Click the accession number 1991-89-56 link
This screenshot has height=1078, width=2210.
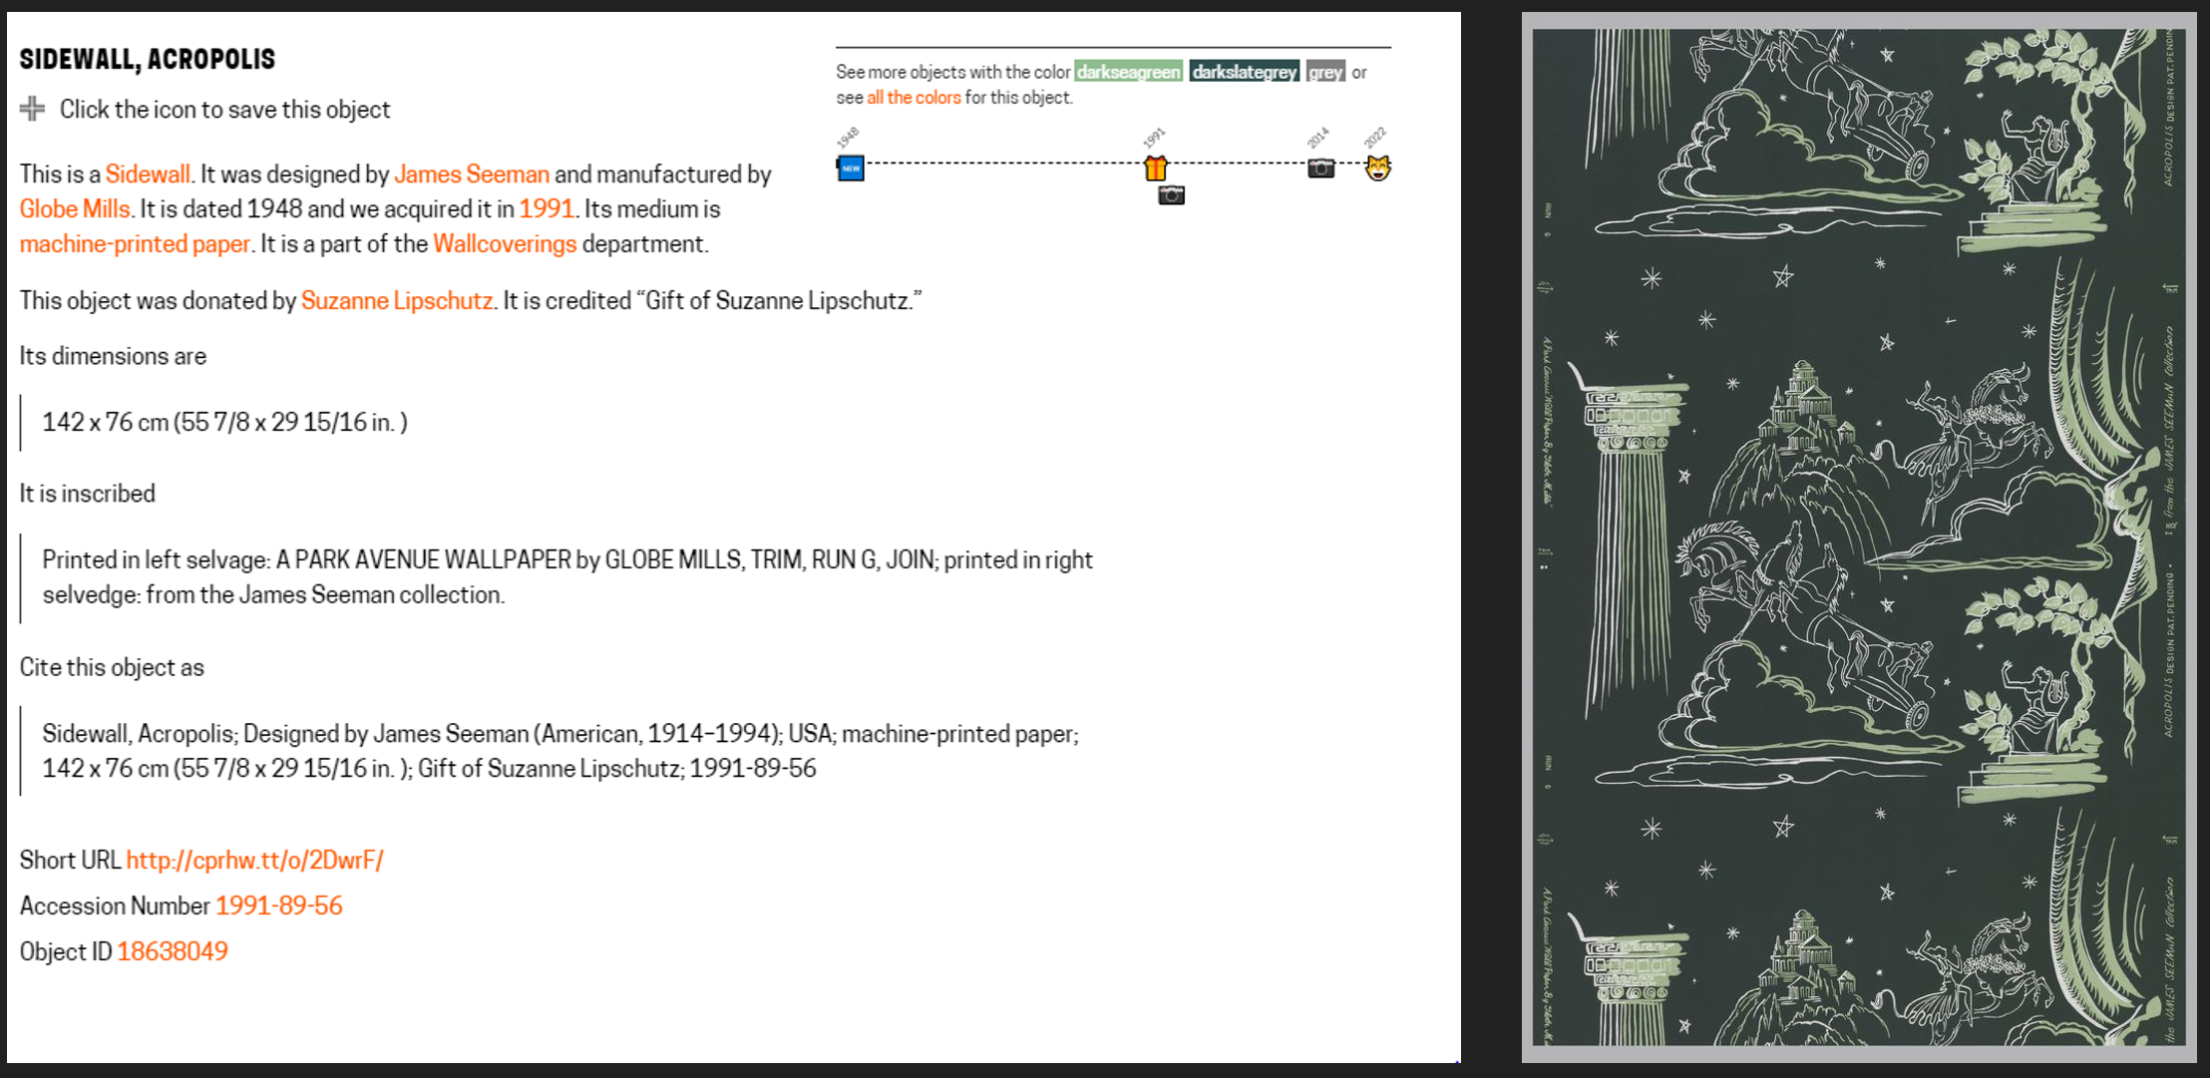[x=279, y=906]
